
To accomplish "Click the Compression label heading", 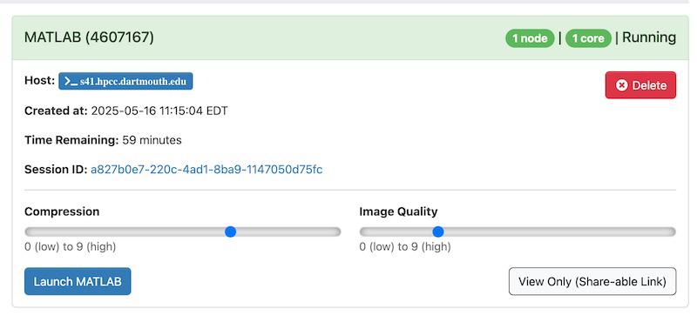I will coord(62,211).
